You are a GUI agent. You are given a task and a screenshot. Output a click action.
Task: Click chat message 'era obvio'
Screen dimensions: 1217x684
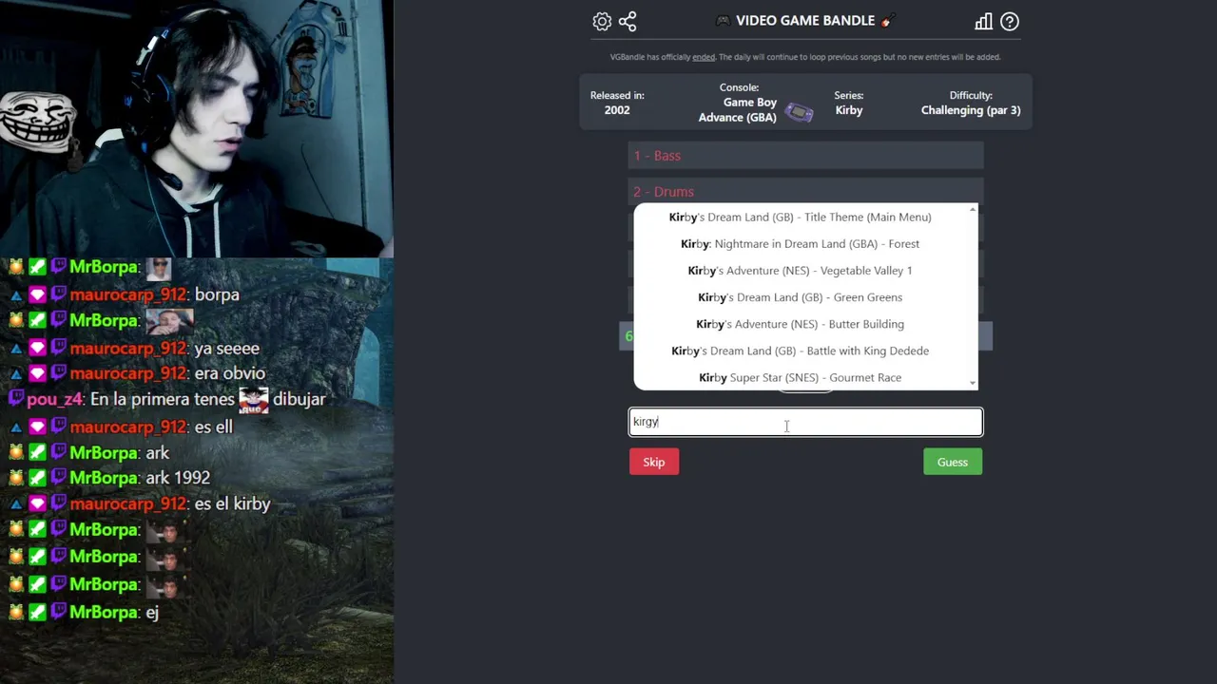click(229, 373)
